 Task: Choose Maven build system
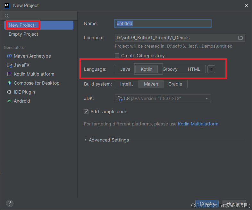pos(151,84)
